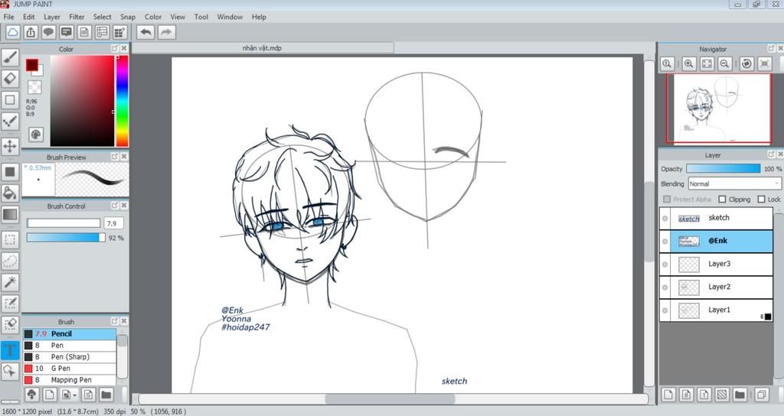
Task: Toggle the Protect Alpha checkbox
Action: [667, 200]
